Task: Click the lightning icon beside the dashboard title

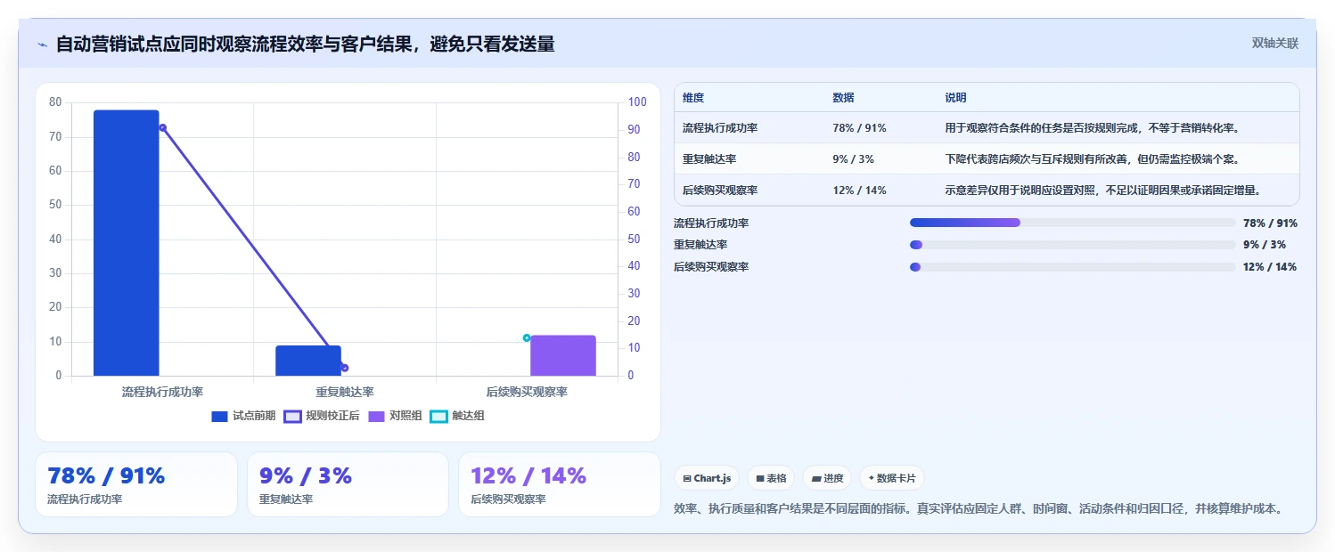Action: coord(42,45)
